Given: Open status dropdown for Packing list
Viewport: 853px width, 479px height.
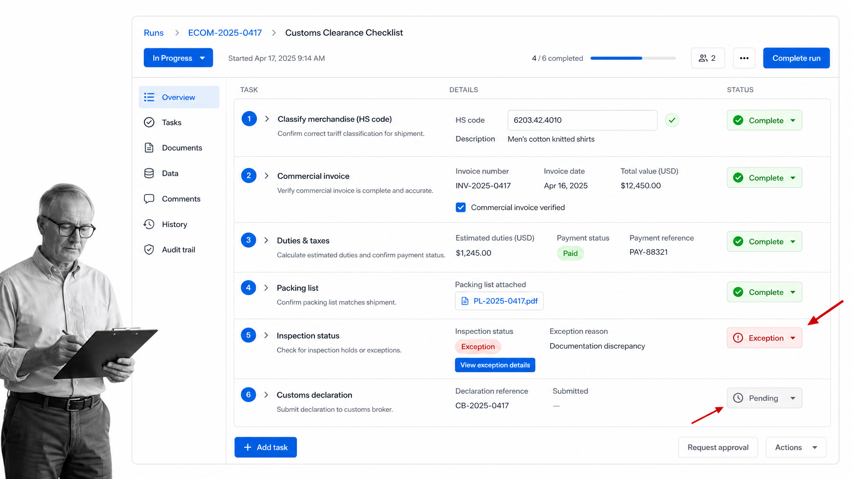Looking at the screenshot, I should 764,292.
